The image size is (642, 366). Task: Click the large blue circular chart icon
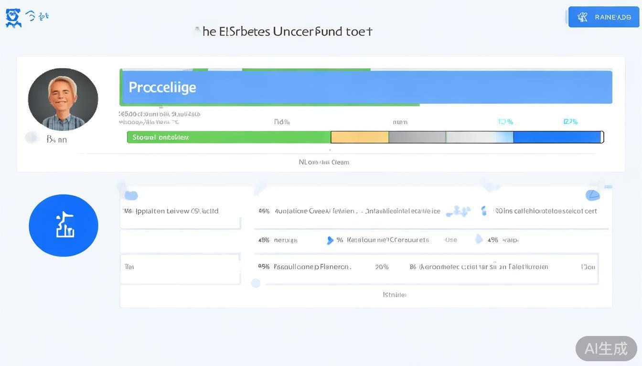pos(64,225)
